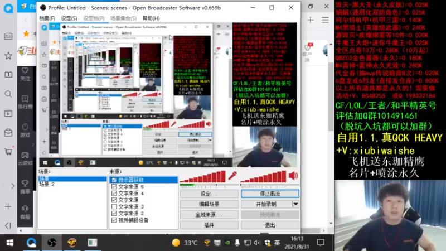The width and height of the screenshot is (446, 251).
Task: Open the search icon in left sidebar
Action: (8, 94)
